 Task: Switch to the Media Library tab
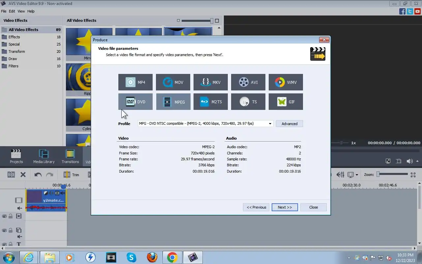pos(44,156)
